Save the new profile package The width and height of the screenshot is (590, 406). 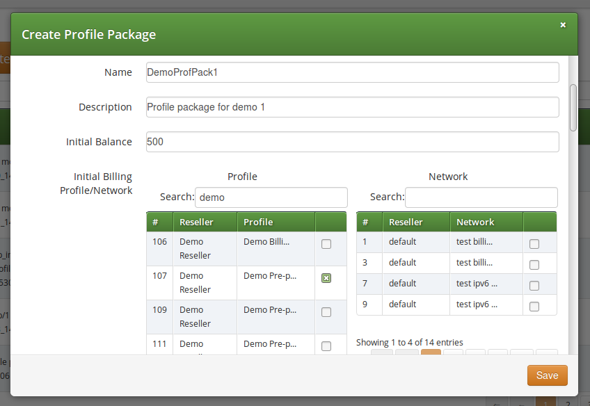[547, 375]
